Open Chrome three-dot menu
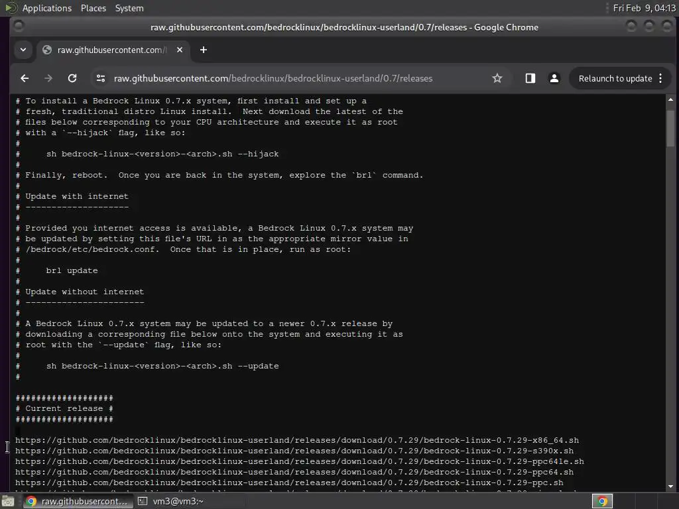 [660, 78]
